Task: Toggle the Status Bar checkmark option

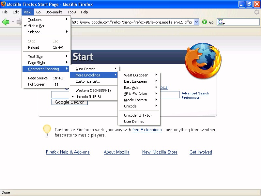Action: tap(46, 26)
